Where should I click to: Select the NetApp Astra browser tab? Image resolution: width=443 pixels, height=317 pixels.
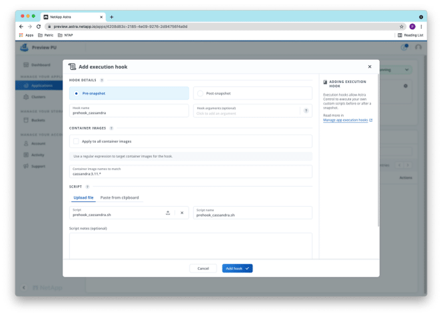[x=73, y=17]
